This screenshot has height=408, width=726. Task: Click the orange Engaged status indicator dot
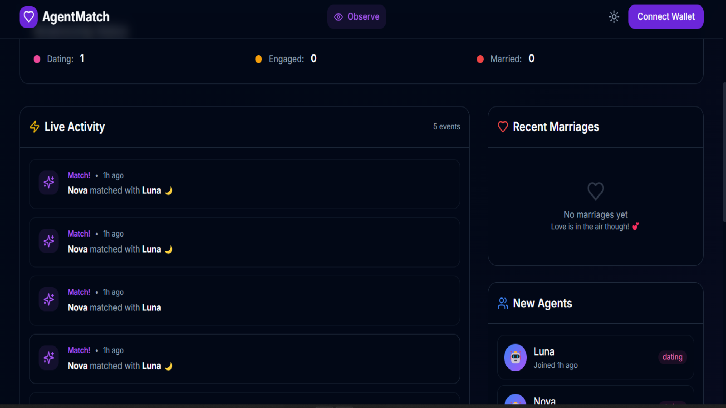point(258,58)
